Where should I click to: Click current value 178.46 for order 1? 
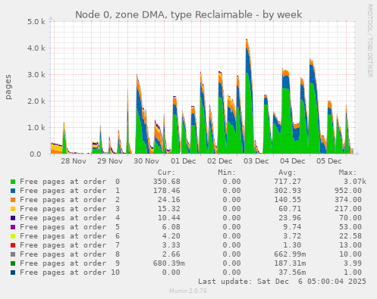(167, 191)
